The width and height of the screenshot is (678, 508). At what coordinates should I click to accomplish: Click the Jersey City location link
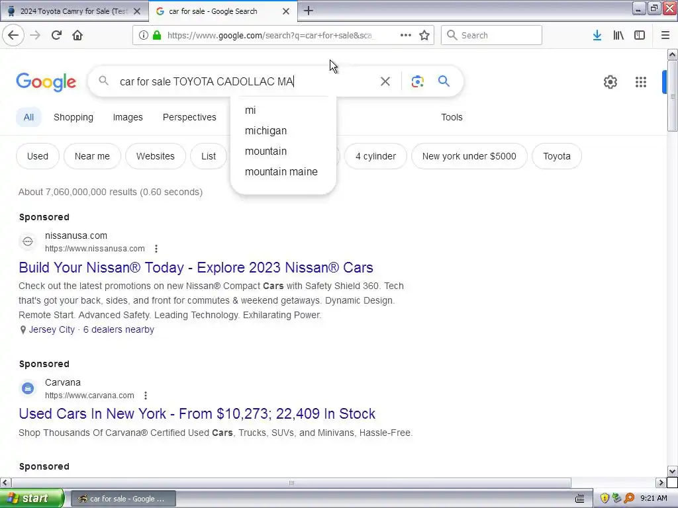coord(52,329)
